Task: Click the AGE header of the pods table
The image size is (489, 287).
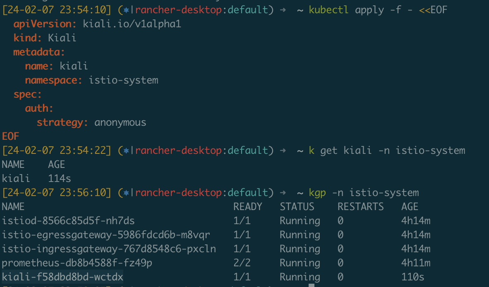Action: pyautogui.click(x=410, y=207)
